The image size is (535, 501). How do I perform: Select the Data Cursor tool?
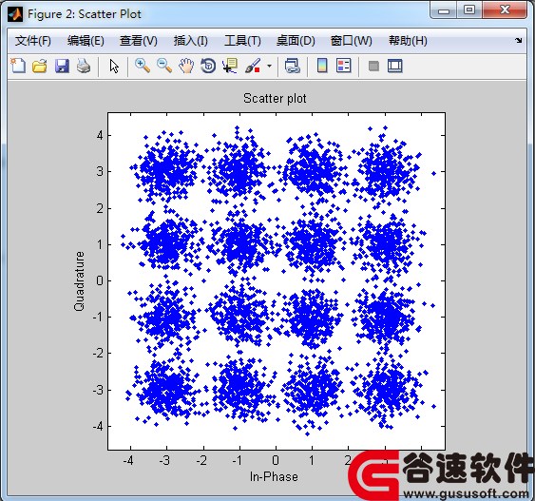pyautogui.click(x=230, y=66)
